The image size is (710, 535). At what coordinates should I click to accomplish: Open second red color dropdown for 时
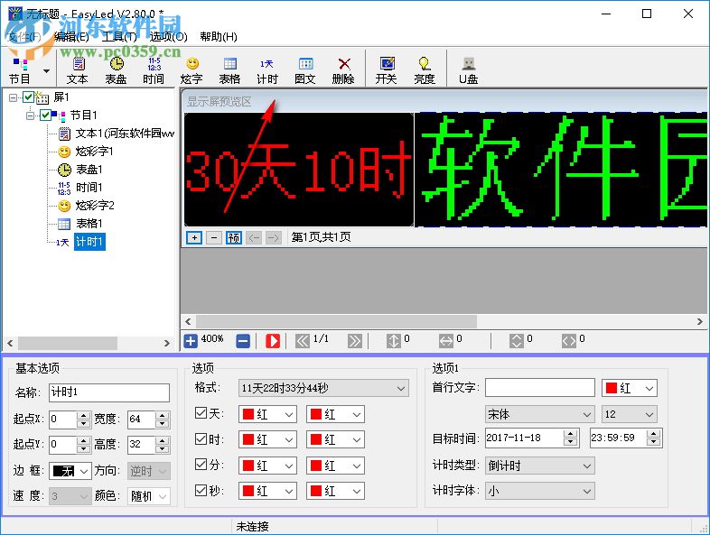335,439
